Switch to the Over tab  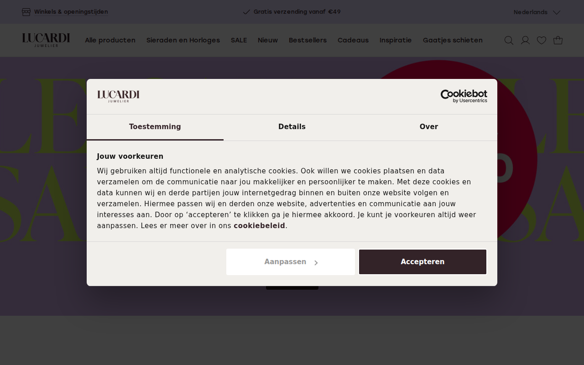(x=429, y=127)
